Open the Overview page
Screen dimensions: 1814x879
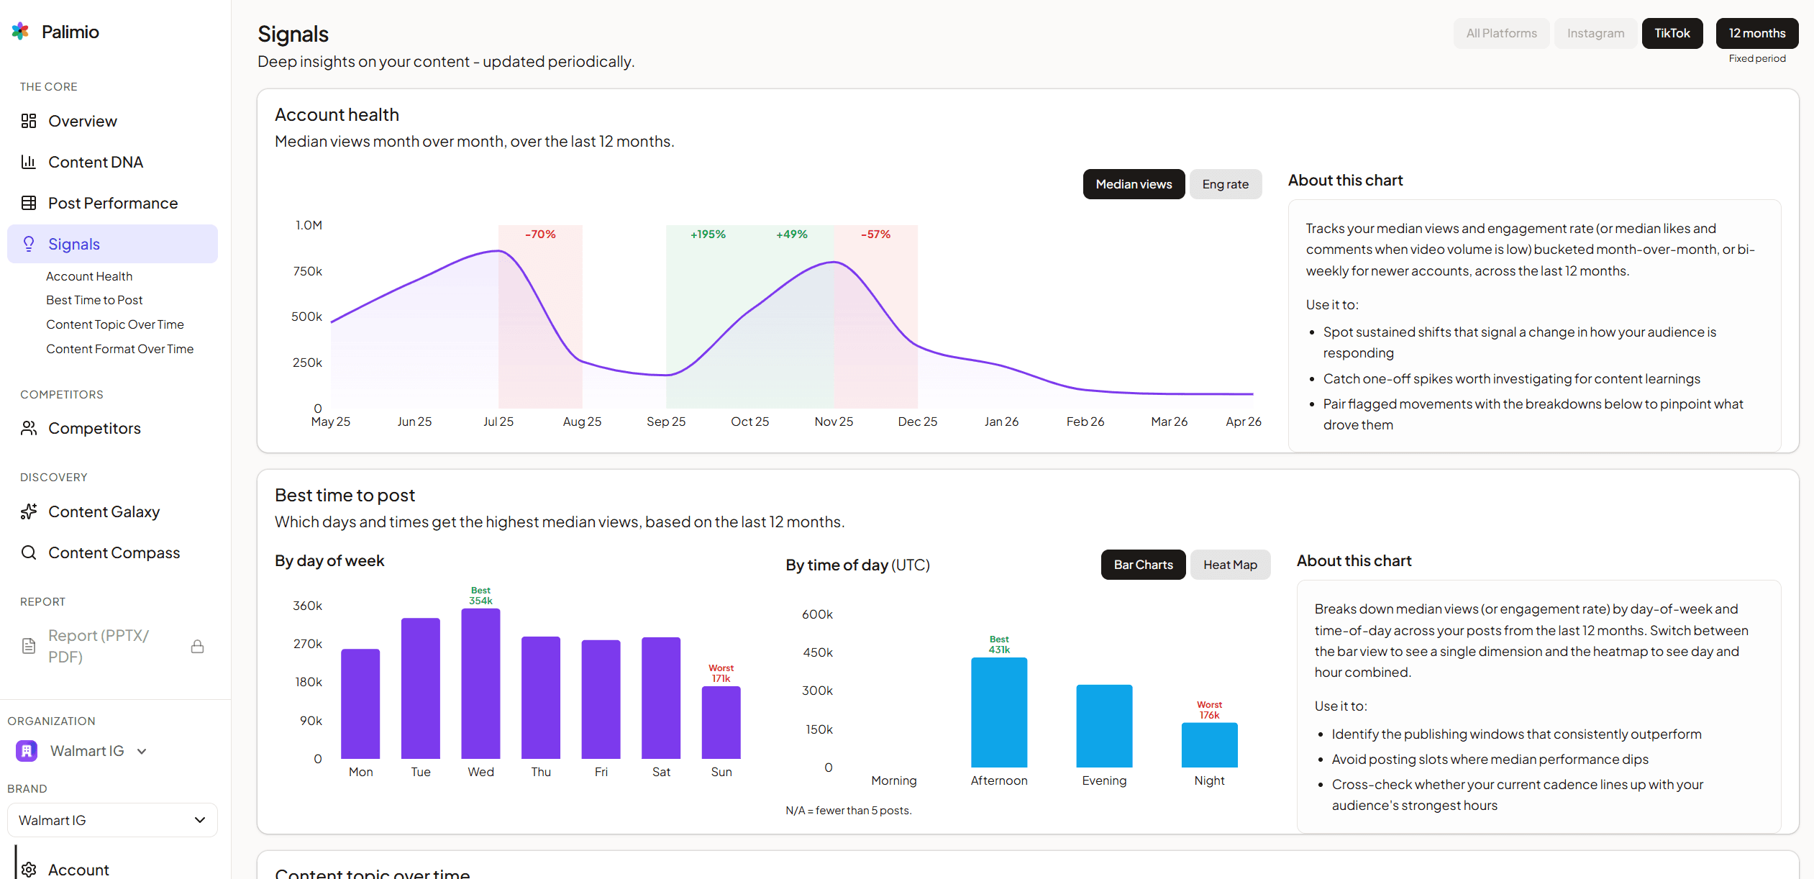pos(112,121)
